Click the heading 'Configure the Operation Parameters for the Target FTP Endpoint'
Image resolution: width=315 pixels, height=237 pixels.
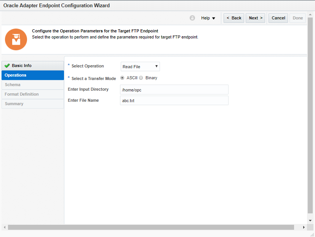95,31
